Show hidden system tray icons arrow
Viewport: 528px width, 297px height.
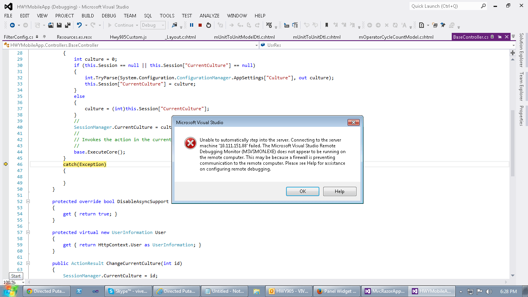coord(460,292)
